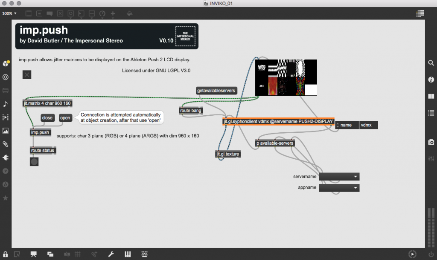Click the search magnifier in right sidebar

[x=431, y=63]
